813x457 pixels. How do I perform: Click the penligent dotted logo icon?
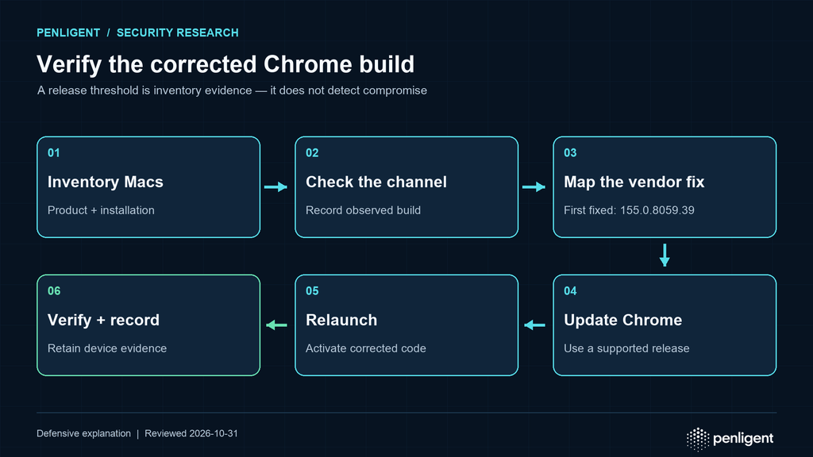697,439
